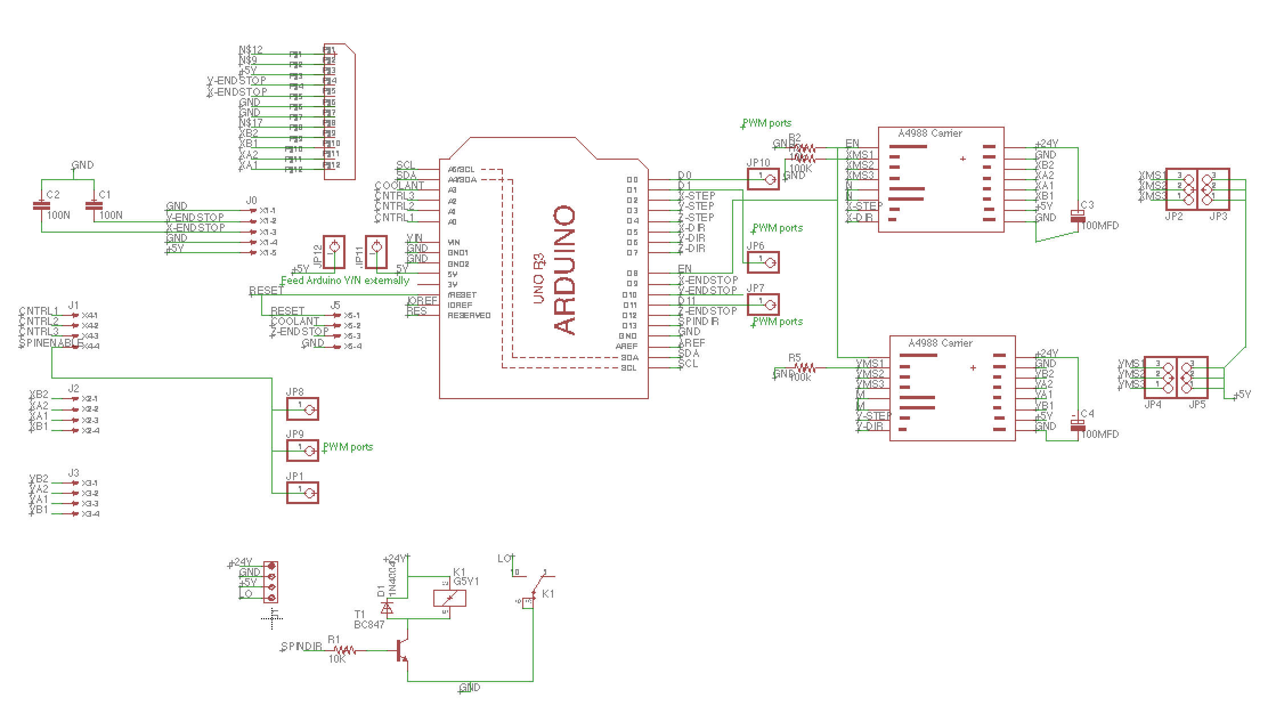Click the PWM ports label above R2

pyautogui.click(x=767, y=123)
